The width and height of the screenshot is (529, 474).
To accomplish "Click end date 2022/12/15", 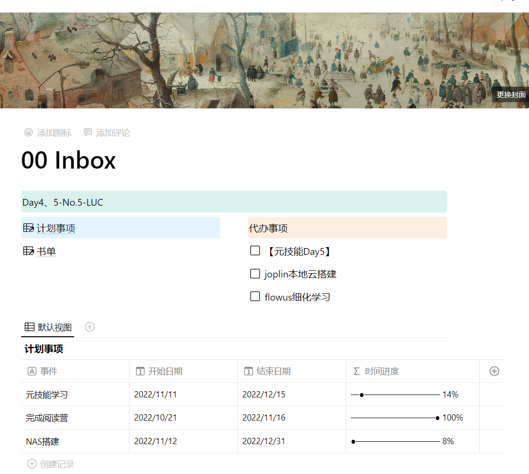I will (264, 395).
